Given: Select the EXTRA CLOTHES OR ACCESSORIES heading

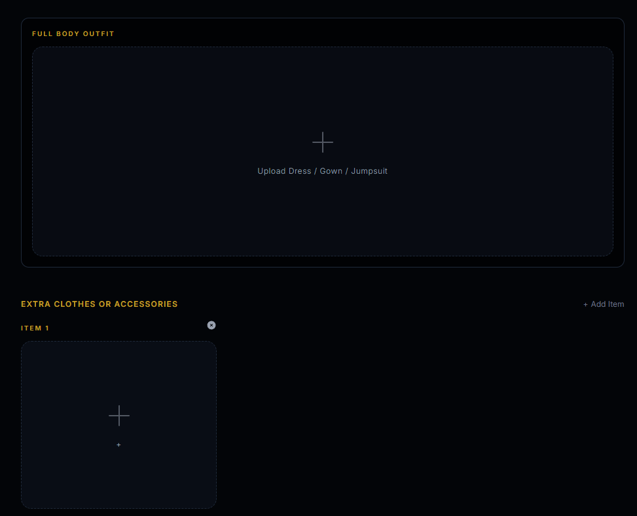Looking at the screenshot, I should coord(99,304).
